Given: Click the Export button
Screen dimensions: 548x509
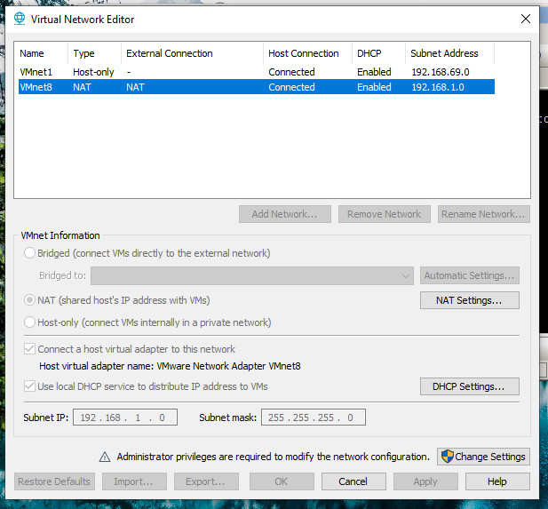Looking at the screenshot, I should (x=206, y=481).
